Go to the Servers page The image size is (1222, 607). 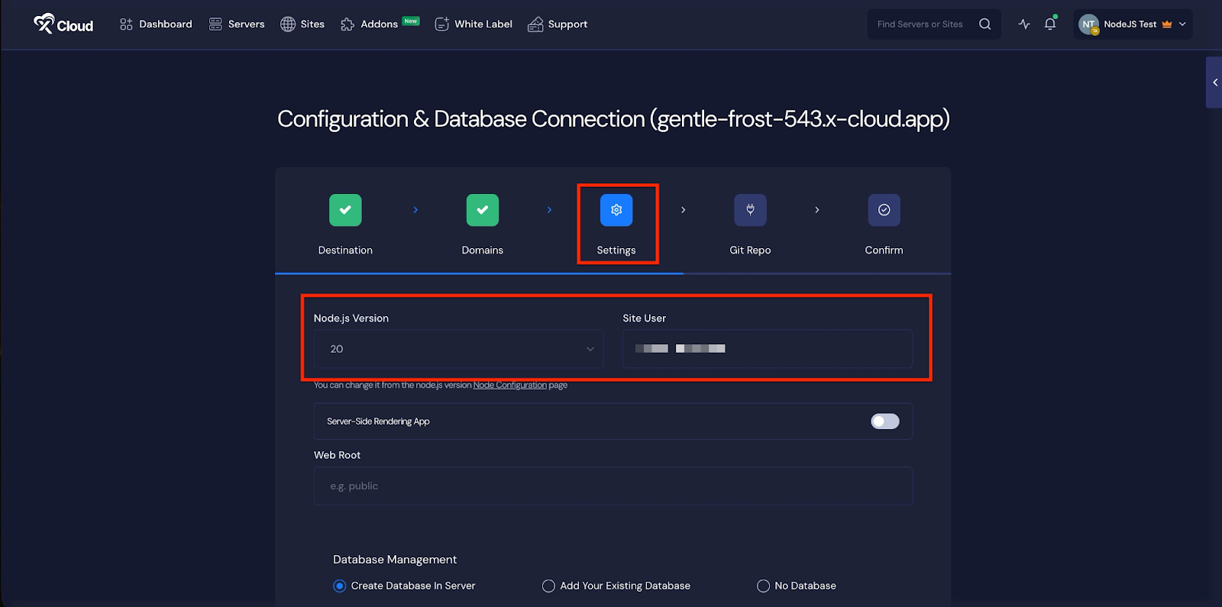237,24
